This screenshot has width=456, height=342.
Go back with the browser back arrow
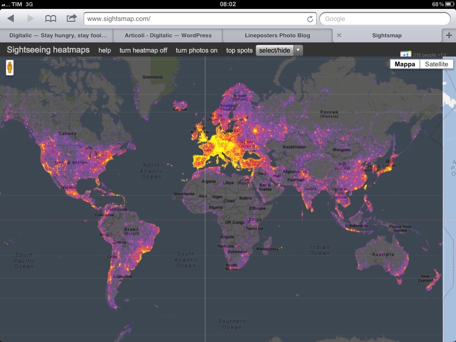click(11, 19)
